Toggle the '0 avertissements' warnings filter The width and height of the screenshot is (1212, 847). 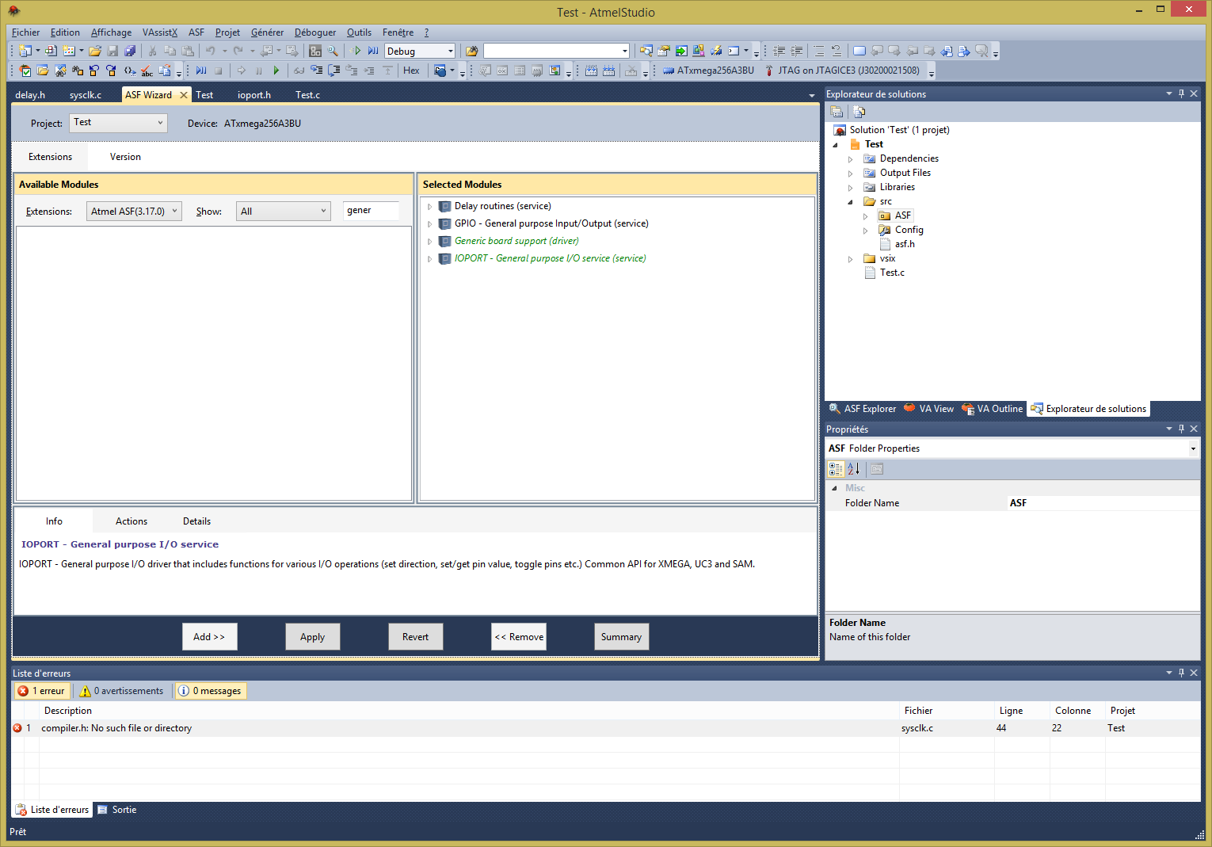[x=121, y=691]
